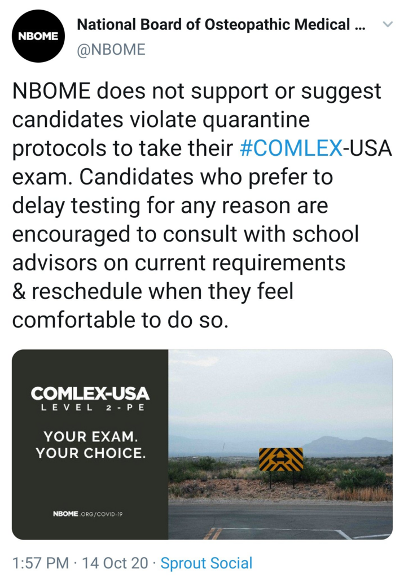This screenshot has height=578, width=404.
Task: Click the "LEVEL 2-PE" subtitle in the image
Action: click(90, 408)
